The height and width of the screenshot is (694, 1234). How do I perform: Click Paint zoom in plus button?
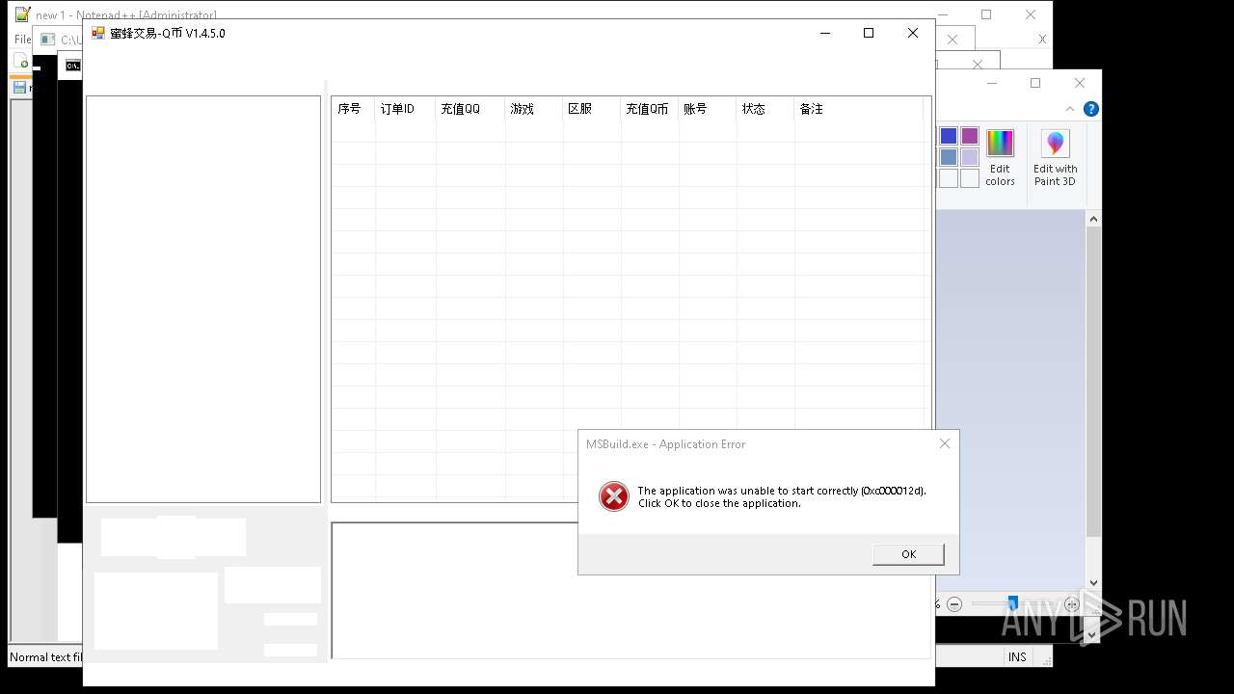1072,604
